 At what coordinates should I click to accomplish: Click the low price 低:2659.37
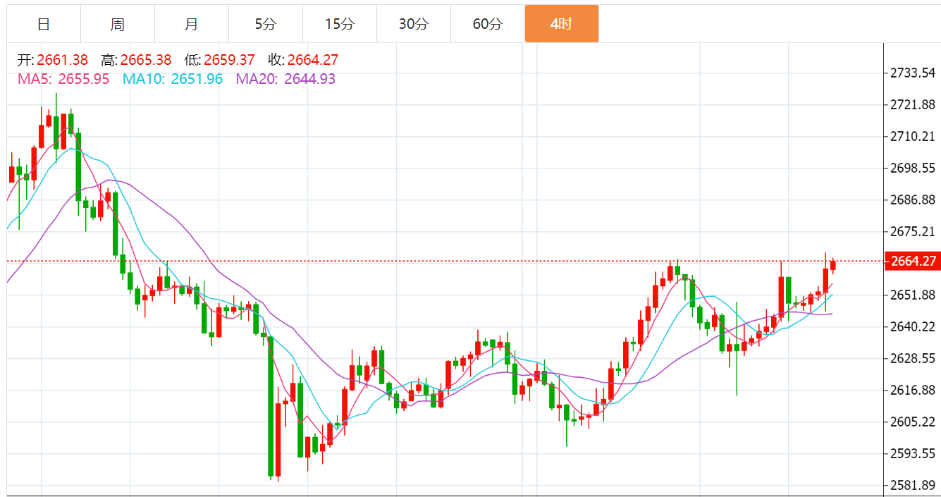pyautogui.click(x=220, y=61)
